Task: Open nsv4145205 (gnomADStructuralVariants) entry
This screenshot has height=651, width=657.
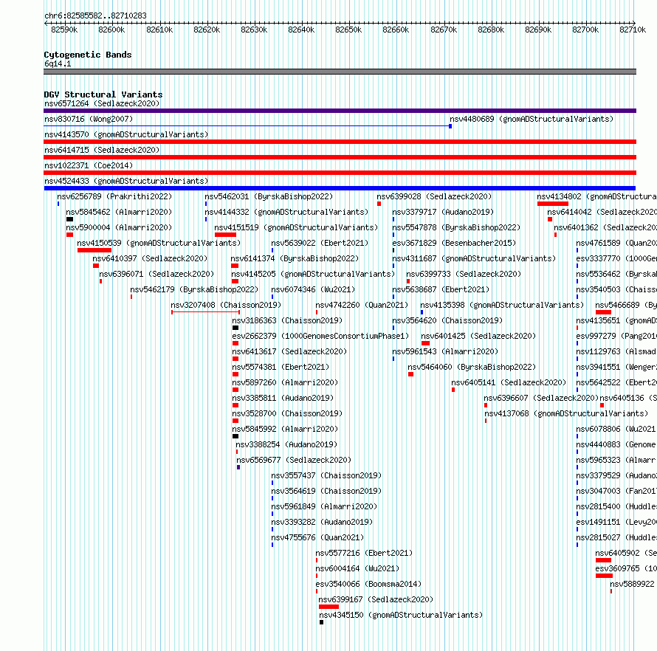Action: pos(314,274)
